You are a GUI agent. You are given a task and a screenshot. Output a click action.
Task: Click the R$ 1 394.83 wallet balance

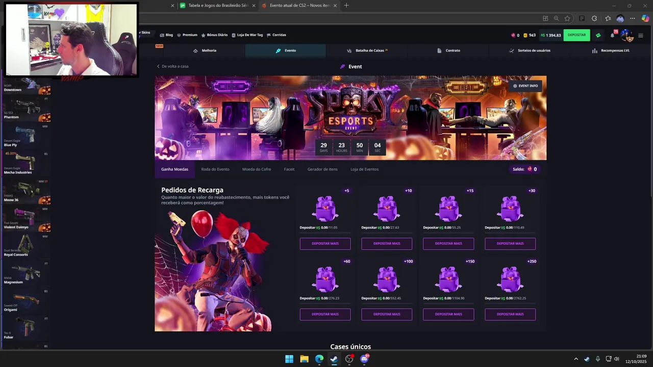pos(550,35)
